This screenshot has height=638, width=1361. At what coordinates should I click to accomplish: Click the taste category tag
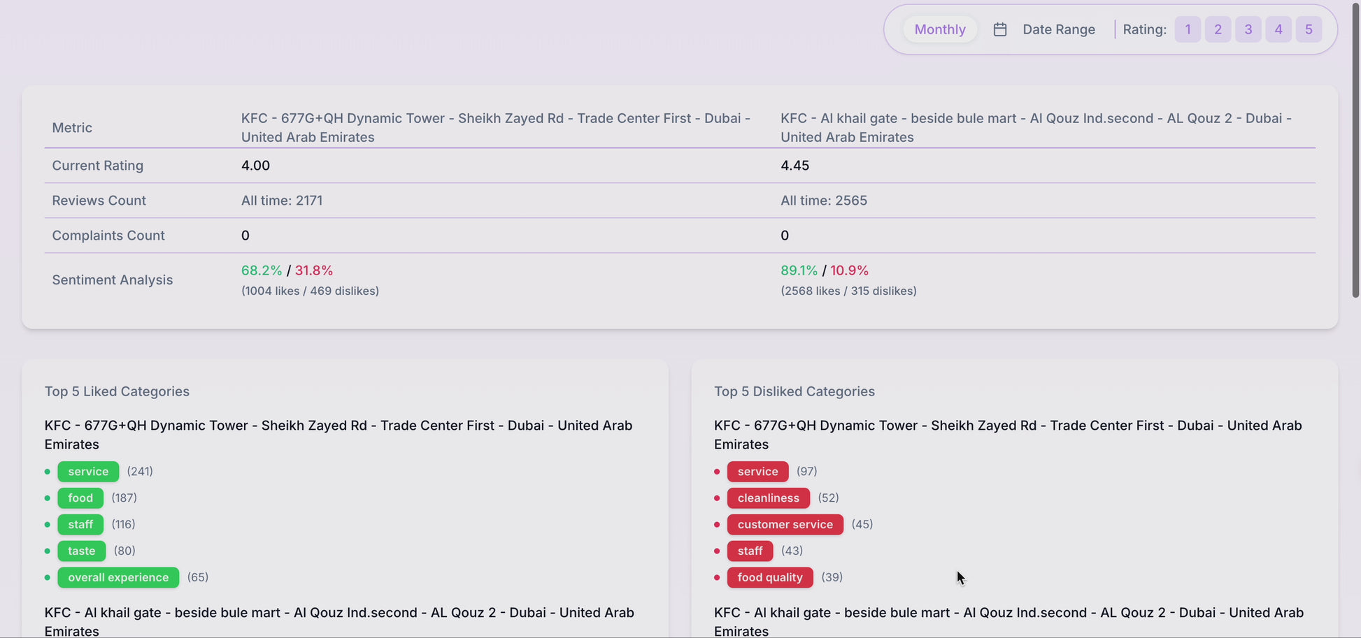(x=82, y=551)
